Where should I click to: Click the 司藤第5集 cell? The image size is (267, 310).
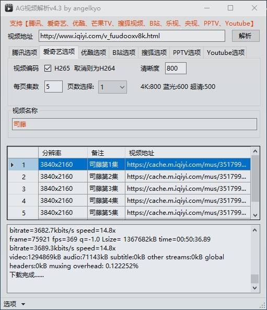(x=106, y=213)
